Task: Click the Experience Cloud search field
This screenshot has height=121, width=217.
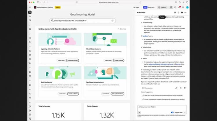Action: pyautogui.click(x=82, y=21)
